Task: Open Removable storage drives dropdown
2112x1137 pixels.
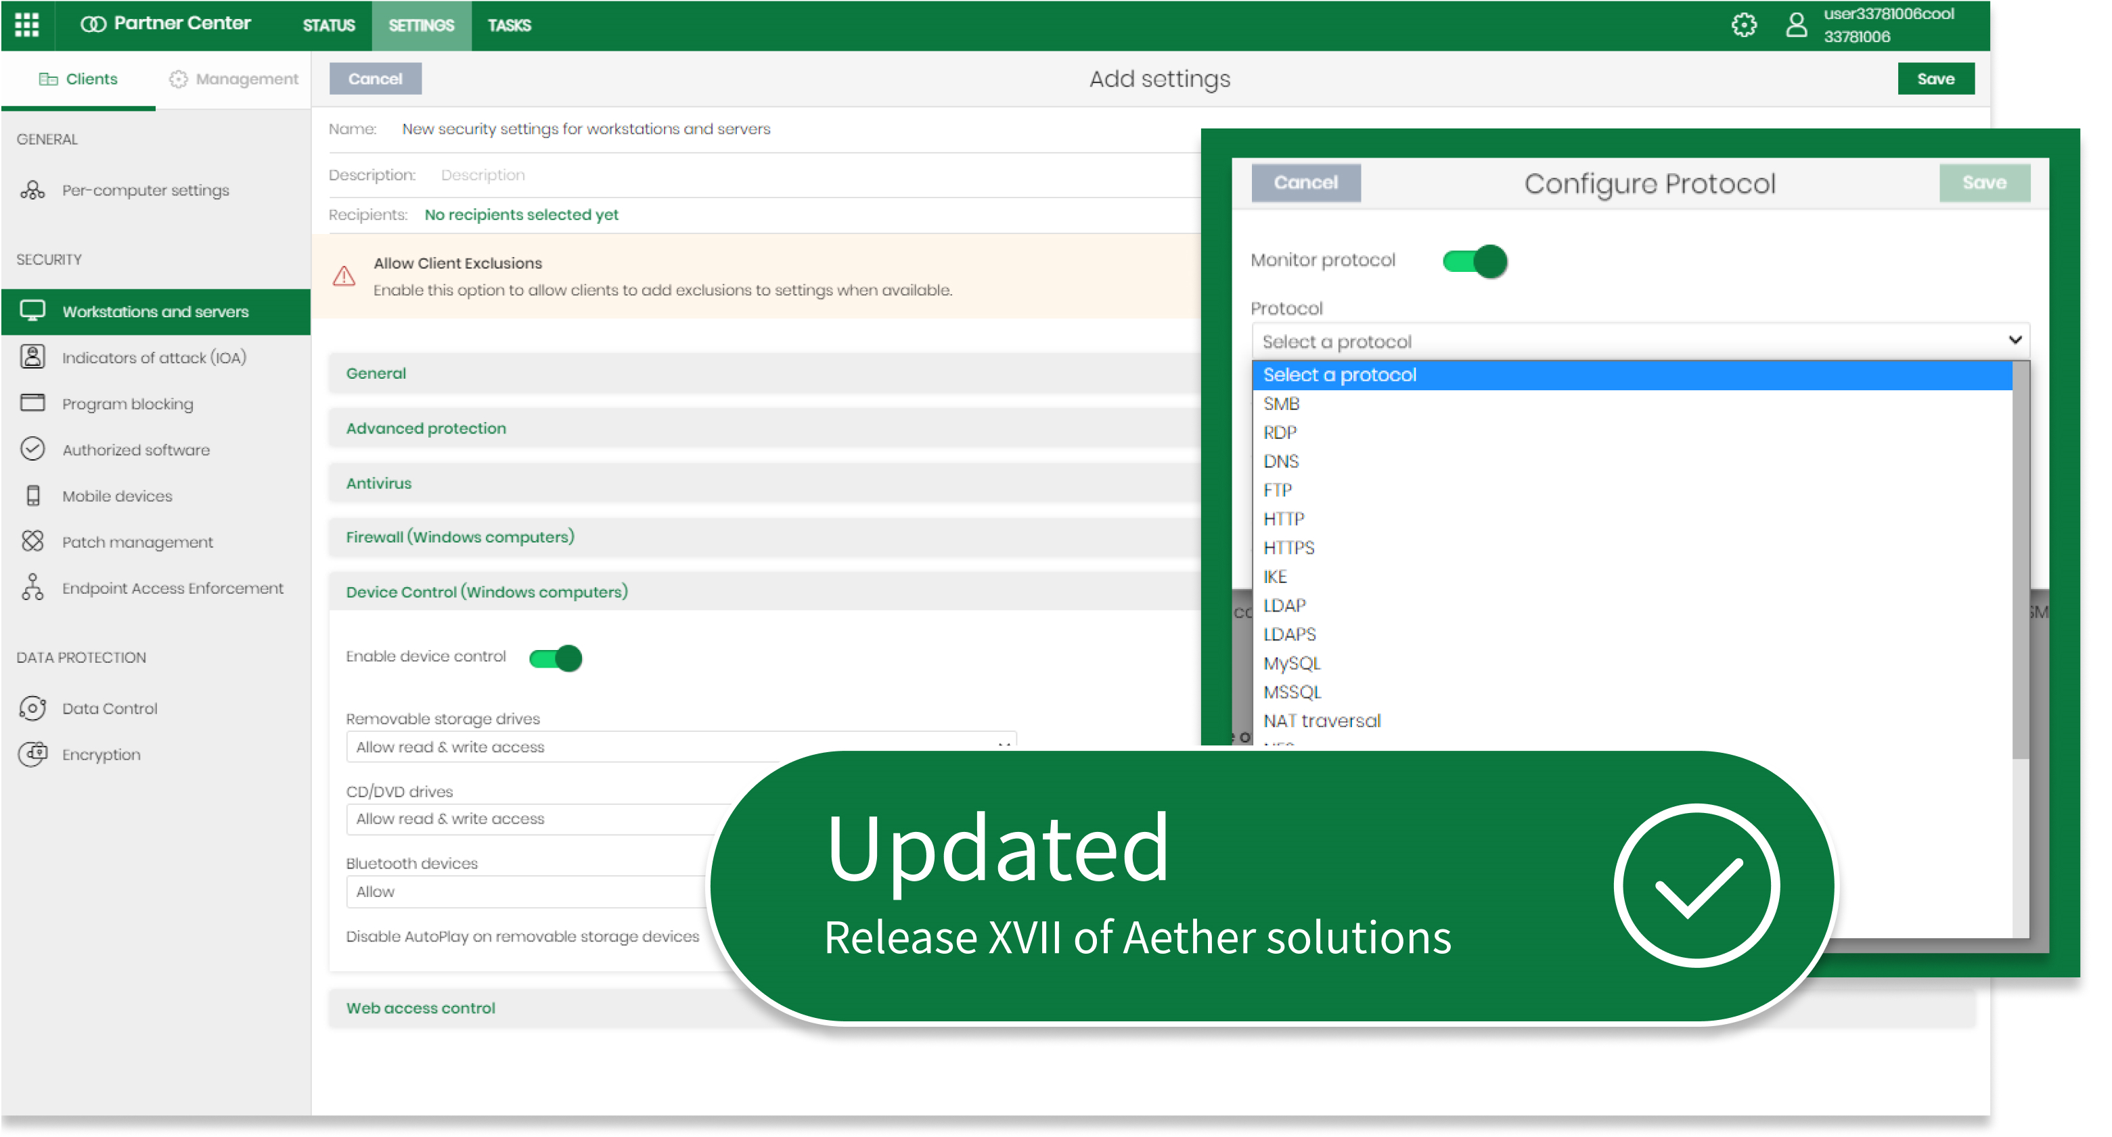Action: [681, 746]
